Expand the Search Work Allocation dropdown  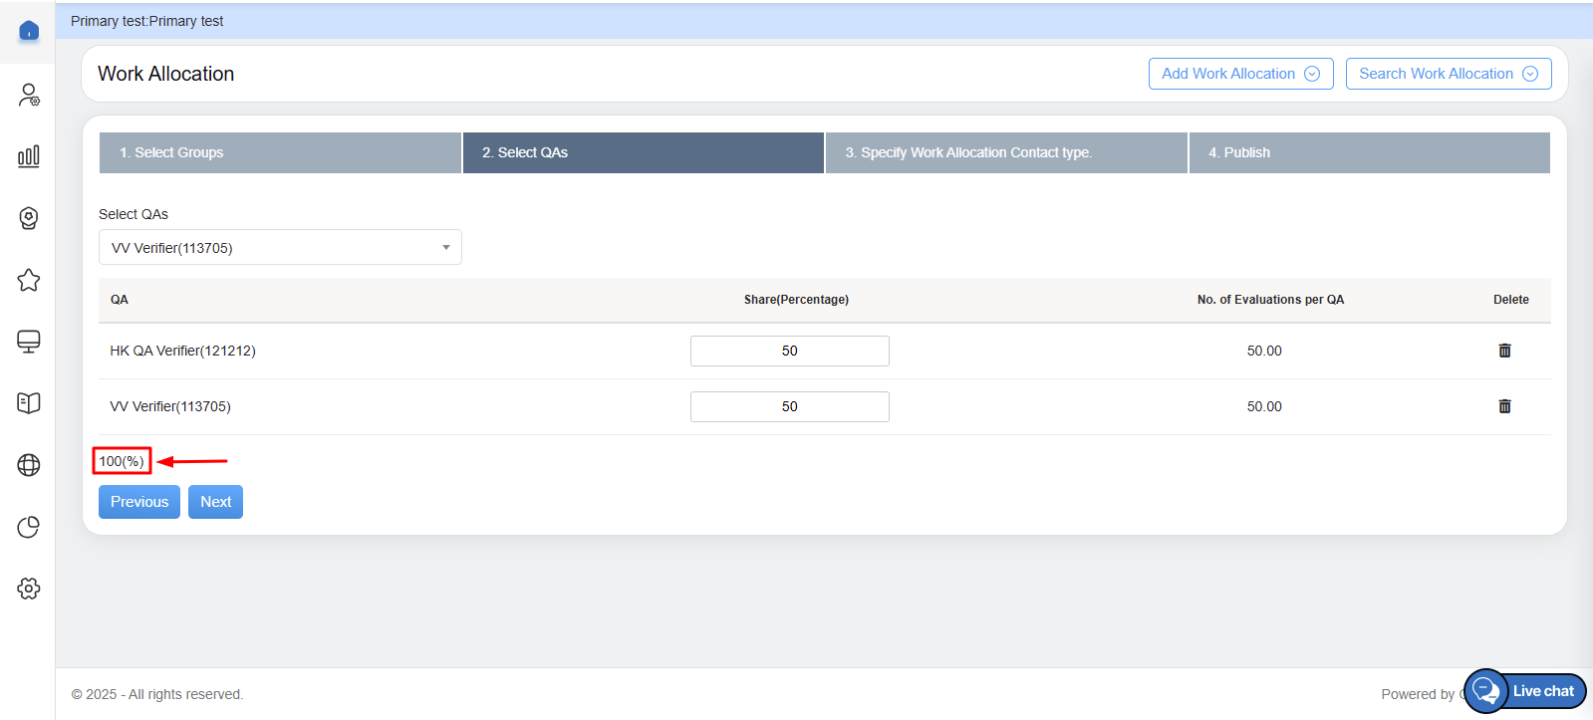click(x=1448, y=74)
